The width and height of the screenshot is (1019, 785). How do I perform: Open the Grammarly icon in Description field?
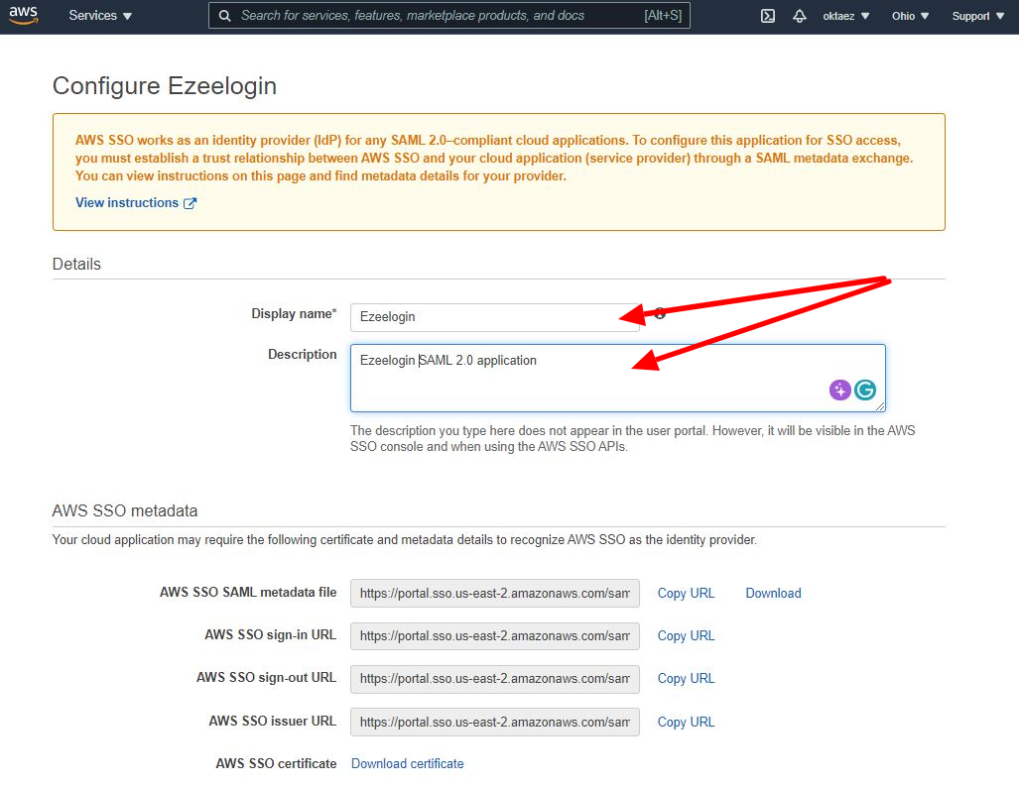click(x=865, y=390)
